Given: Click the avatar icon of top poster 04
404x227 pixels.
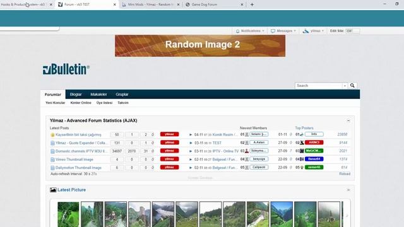Looking at the screenshot, I should coord(302,159).
